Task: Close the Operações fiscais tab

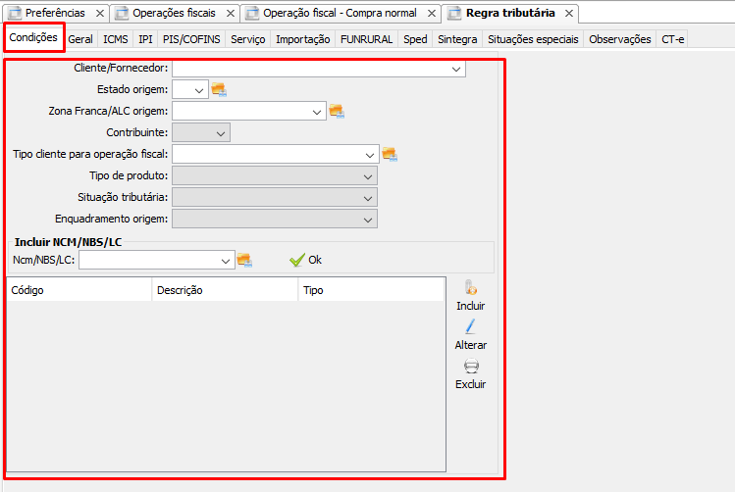Action: click(x=231, y=14)
